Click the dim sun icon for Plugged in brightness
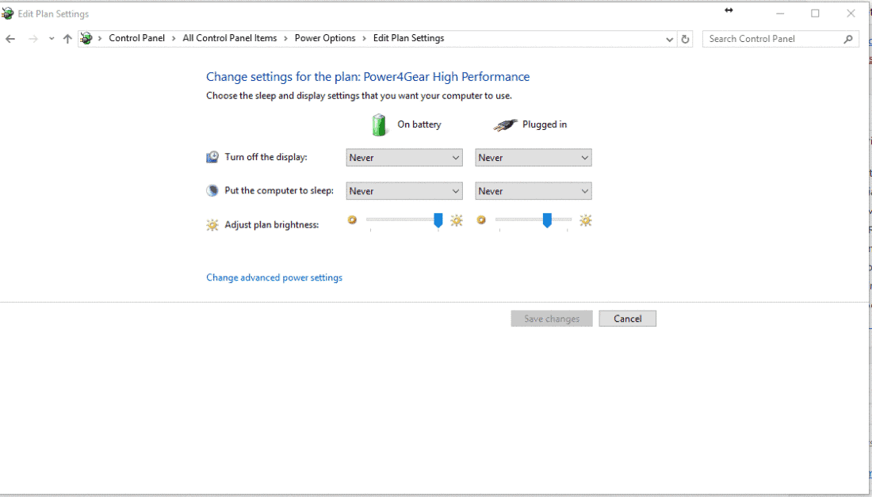This screenshot has width=872, height=497. point(481,220)
